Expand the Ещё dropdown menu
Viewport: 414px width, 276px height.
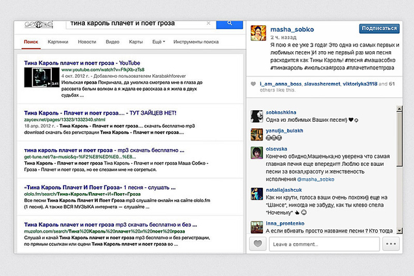(159, 41)
